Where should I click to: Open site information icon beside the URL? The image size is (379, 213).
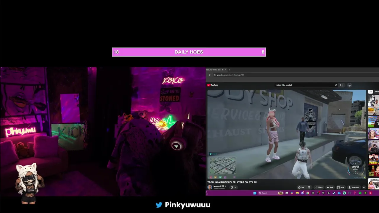[x=215, y=75]
